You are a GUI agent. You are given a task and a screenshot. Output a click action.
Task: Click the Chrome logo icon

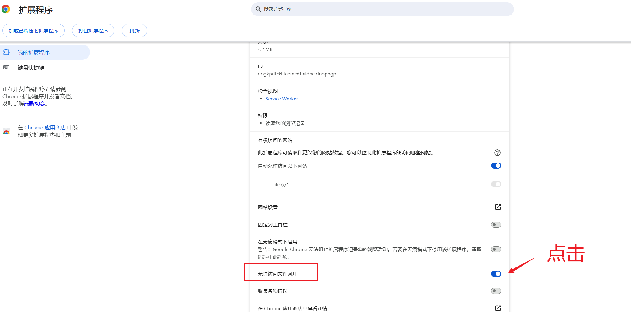pyautogui.click(x=5, y=9)
